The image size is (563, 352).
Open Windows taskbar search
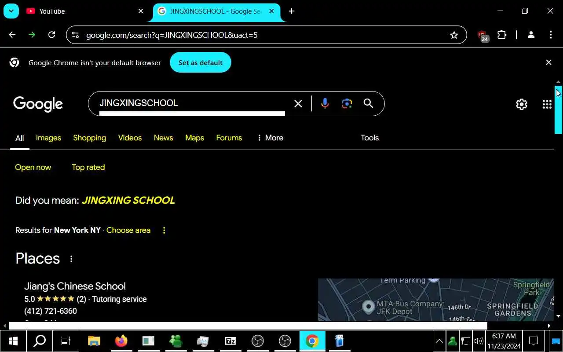coord(40,341)
